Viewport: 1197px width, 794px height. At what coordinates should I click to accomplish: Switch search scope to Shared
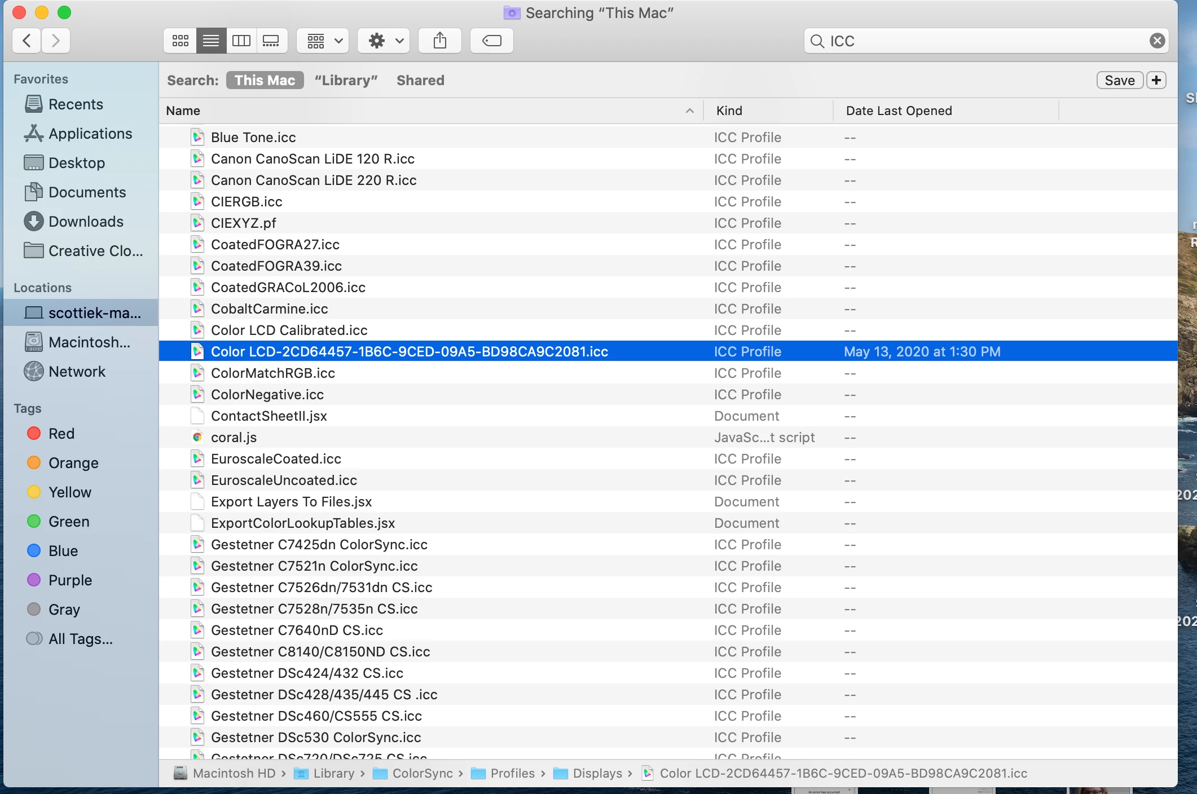[x=420, y=80]
